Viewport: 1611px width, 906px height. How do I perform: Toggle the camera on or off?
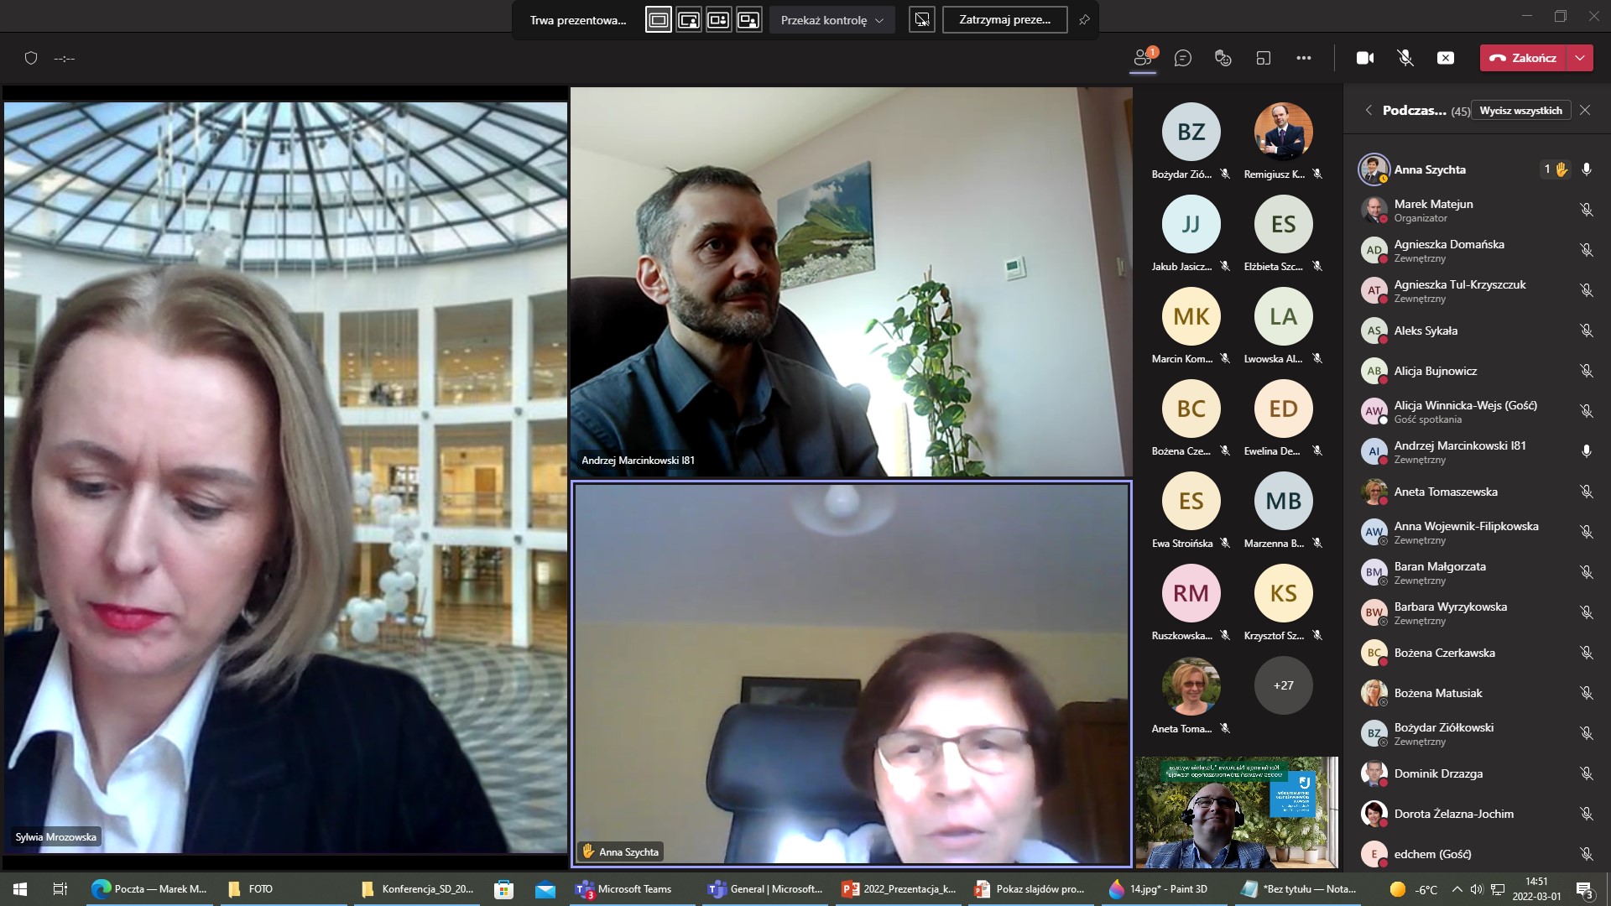[1365, 58]
